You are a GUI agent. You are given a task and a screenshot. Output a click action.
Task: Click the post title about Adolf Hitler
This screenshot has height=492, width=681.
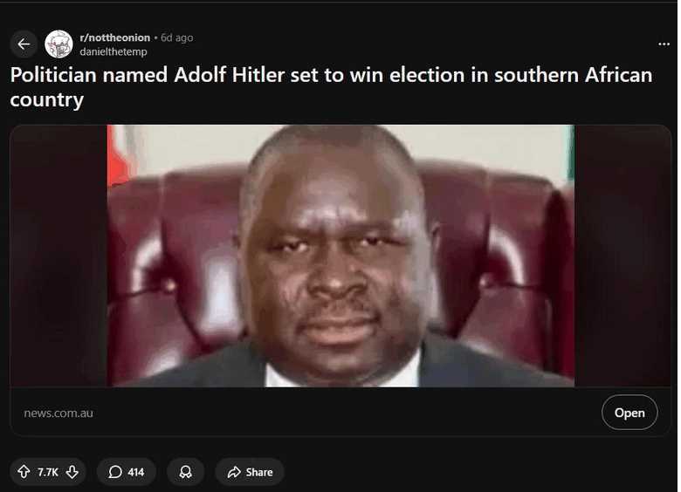click(331, 87)
